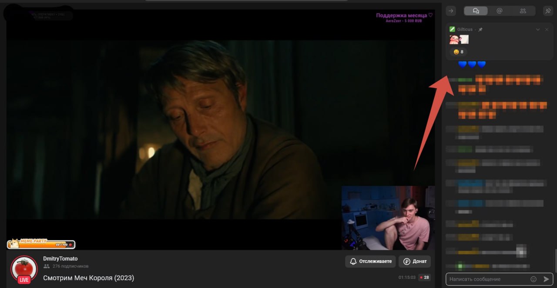Click Gilticus green avatar icon
This screenshot has height=288, width=557.
452,30
